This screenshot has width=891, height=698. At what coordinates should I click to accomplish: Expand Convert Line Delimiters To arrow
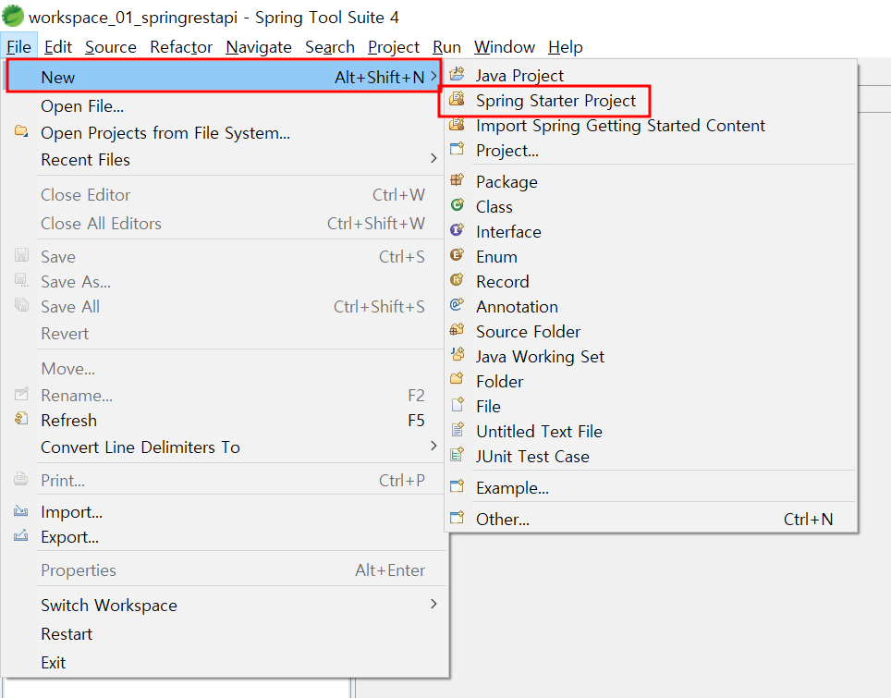click(433, 446)
